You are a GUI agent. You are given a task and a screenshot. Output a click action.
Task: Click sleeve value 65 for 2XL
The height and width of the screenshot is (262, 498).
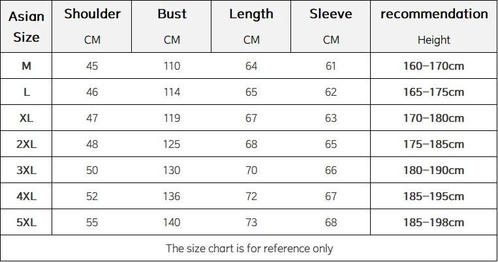(x=331, y=144)
